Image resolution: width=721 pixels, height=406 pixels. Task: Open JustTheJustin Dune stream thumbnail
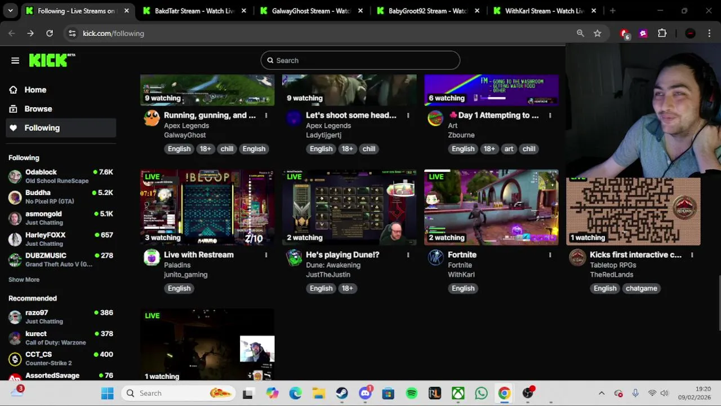[349, 207]
